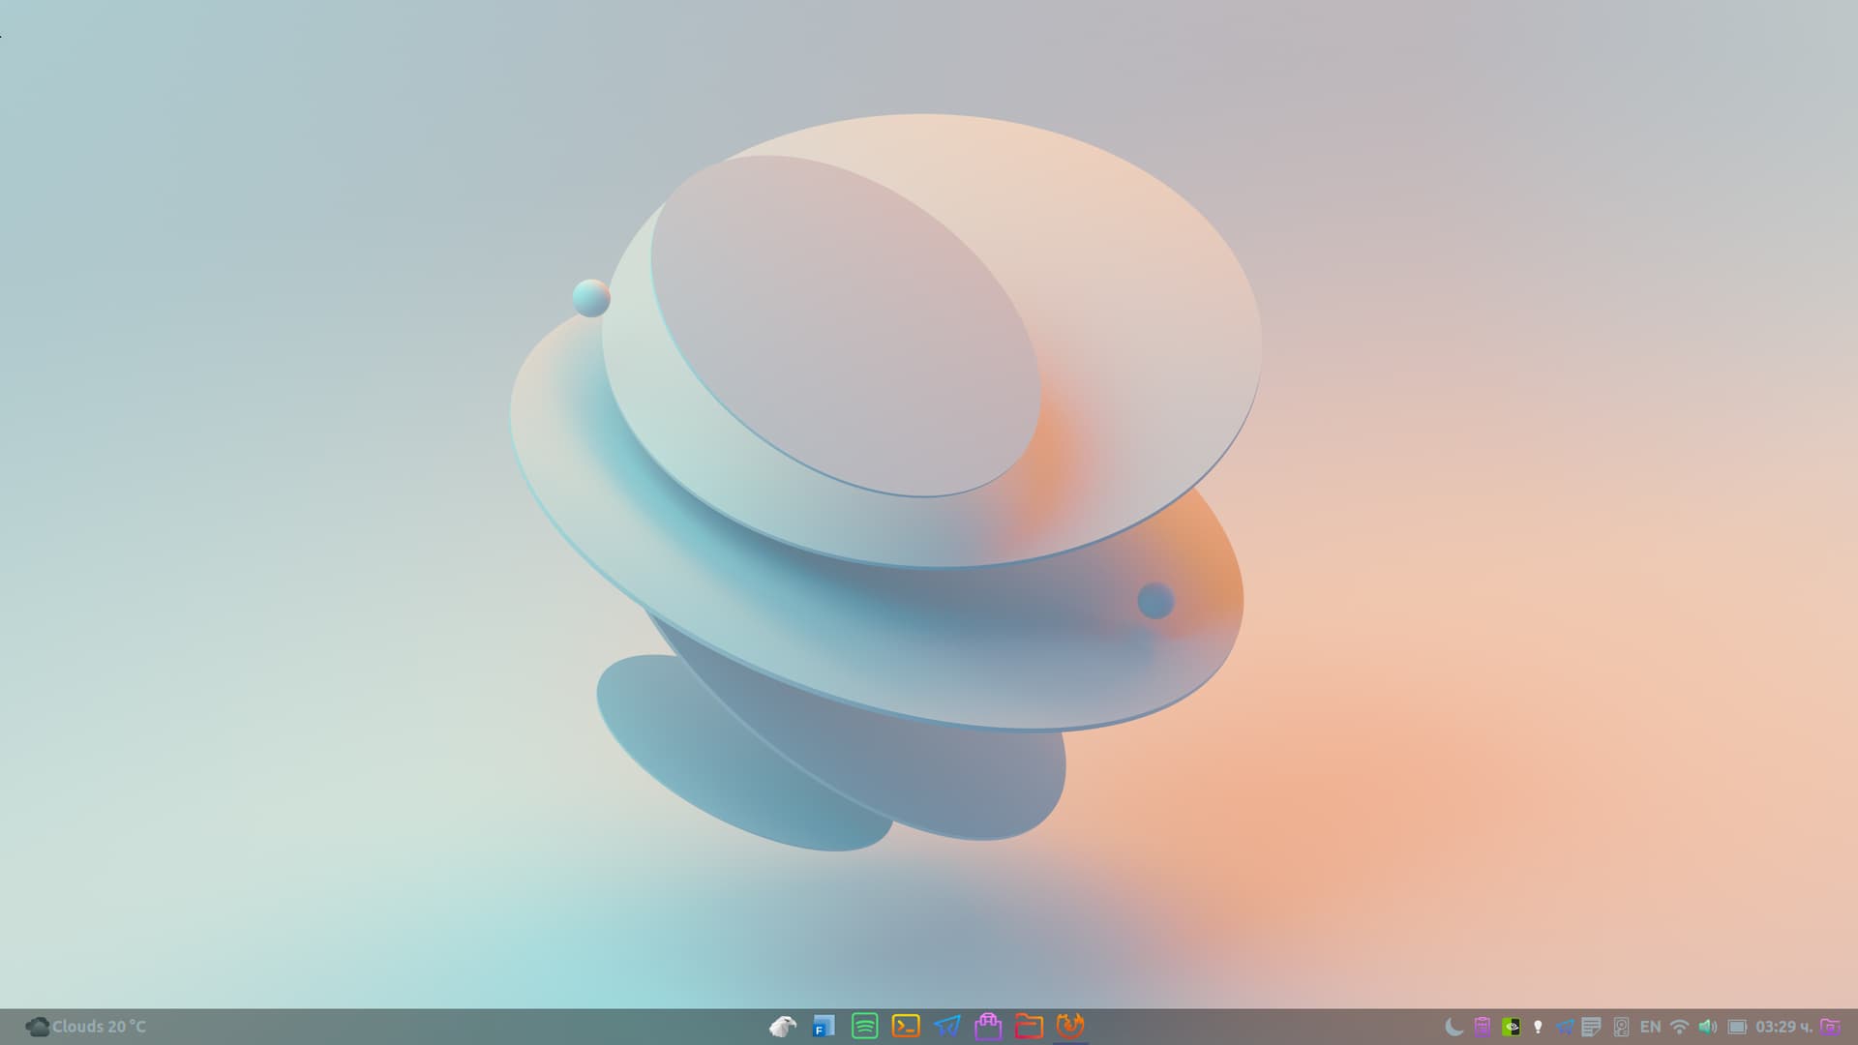Launch Telegram from the dock

point(947,1026)
